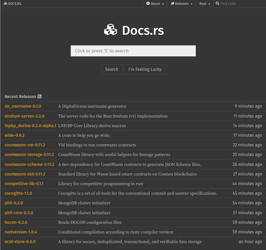This screenshot has width=266, height=250.
Task: Open phil-core-0.3.0 release
Action: pyautogui.click(x=19, y=213)
